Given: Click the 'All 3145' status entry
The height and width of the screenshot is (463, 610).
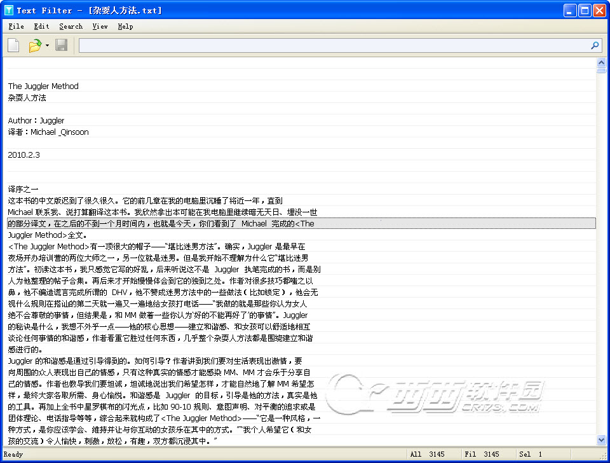Looking at the screenshot, I should point(427,454).
